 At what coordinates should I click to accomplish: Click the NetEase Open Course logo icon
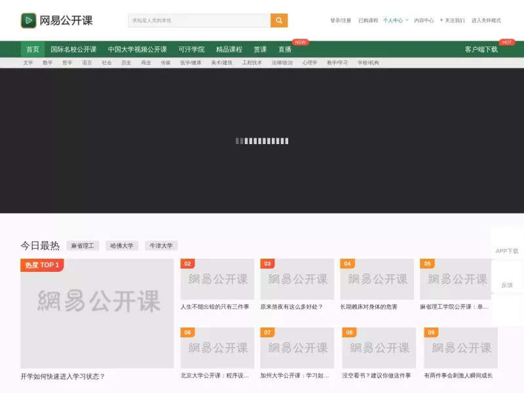pos(28,20)
